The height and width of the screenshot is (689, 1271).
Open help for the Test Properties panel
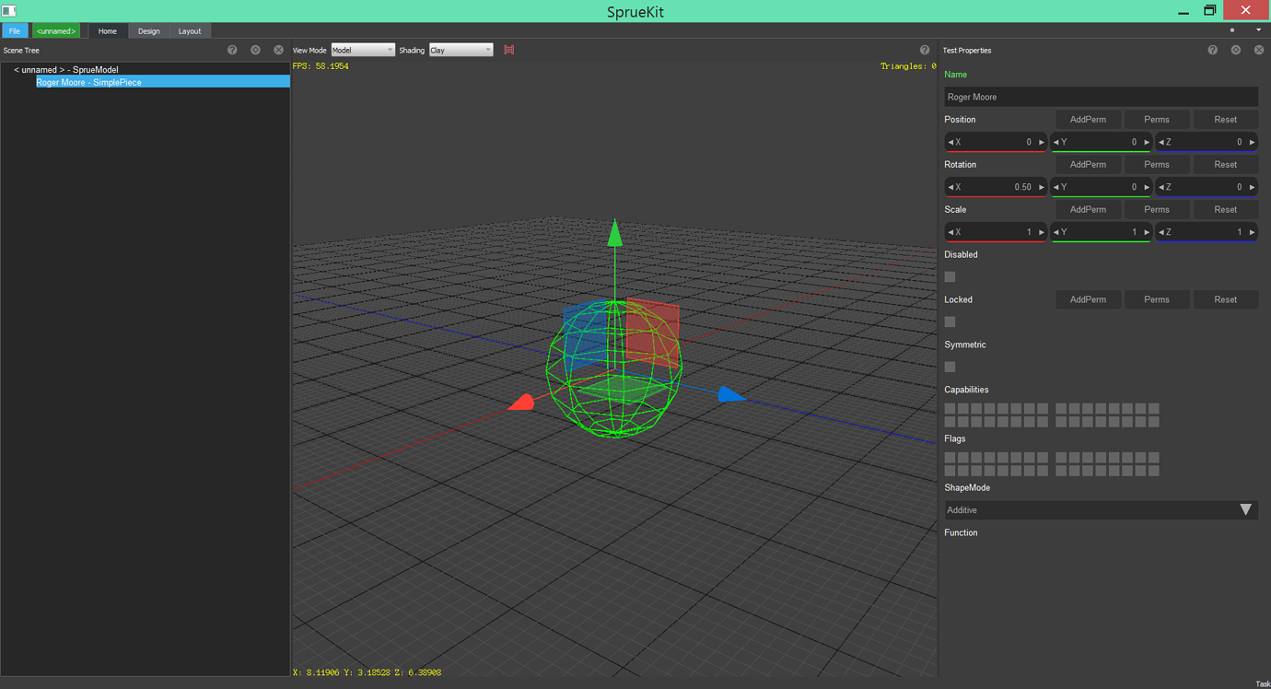[1212, 50]
